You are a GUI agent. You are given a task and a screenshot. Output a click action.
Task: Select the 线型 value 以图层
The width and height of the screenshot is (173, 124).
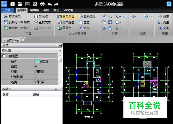coord(46,72)
